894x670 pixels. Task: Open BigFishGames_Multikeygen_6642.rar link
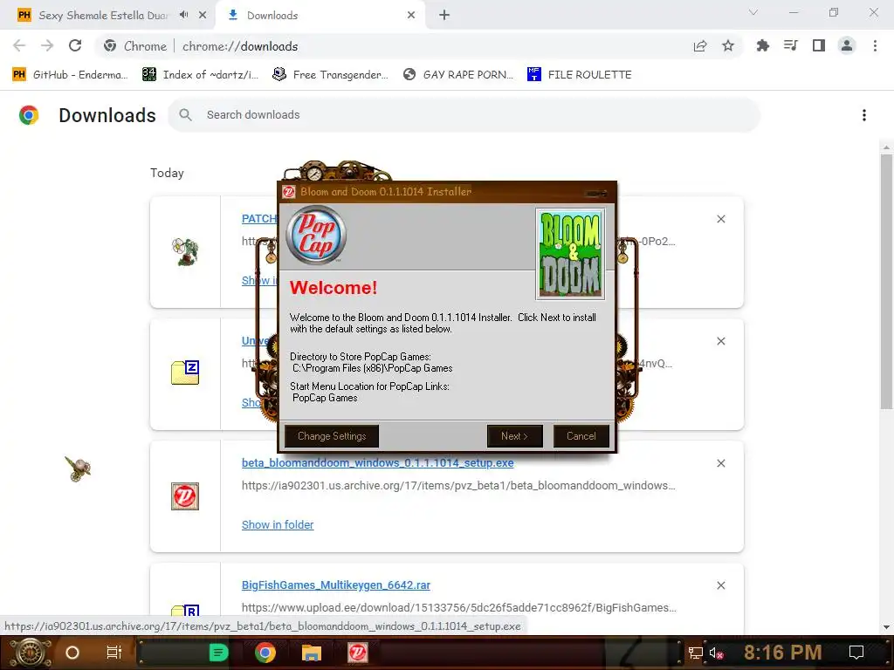[336, 585]
